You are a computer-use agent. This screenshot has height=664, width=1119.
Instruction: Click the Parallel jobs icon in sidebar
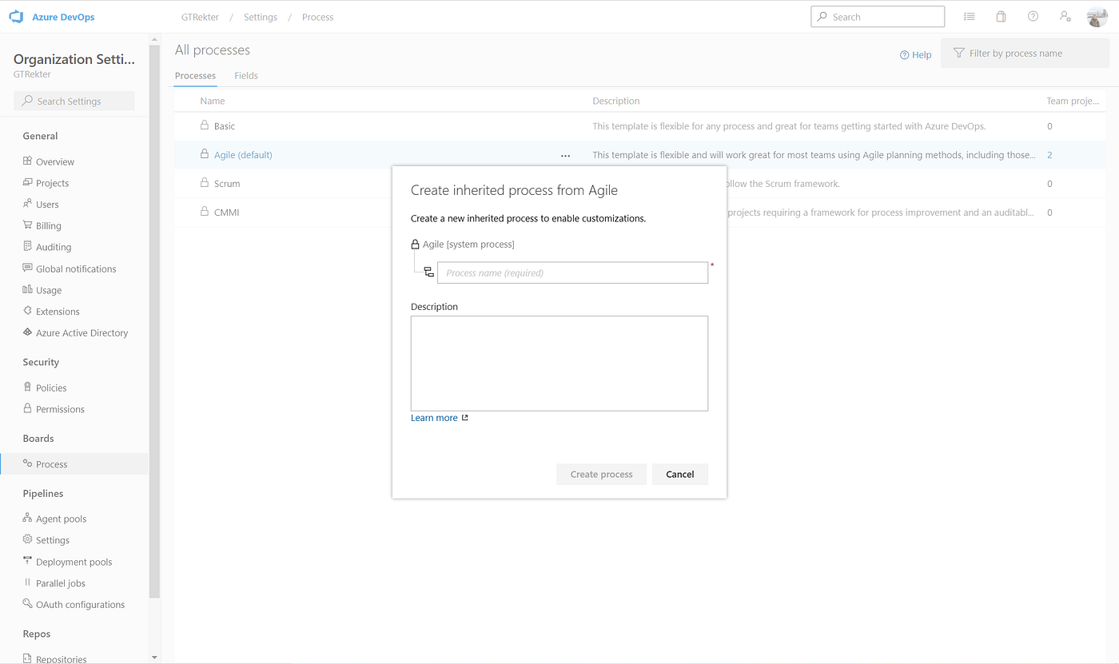click(27, 582)
